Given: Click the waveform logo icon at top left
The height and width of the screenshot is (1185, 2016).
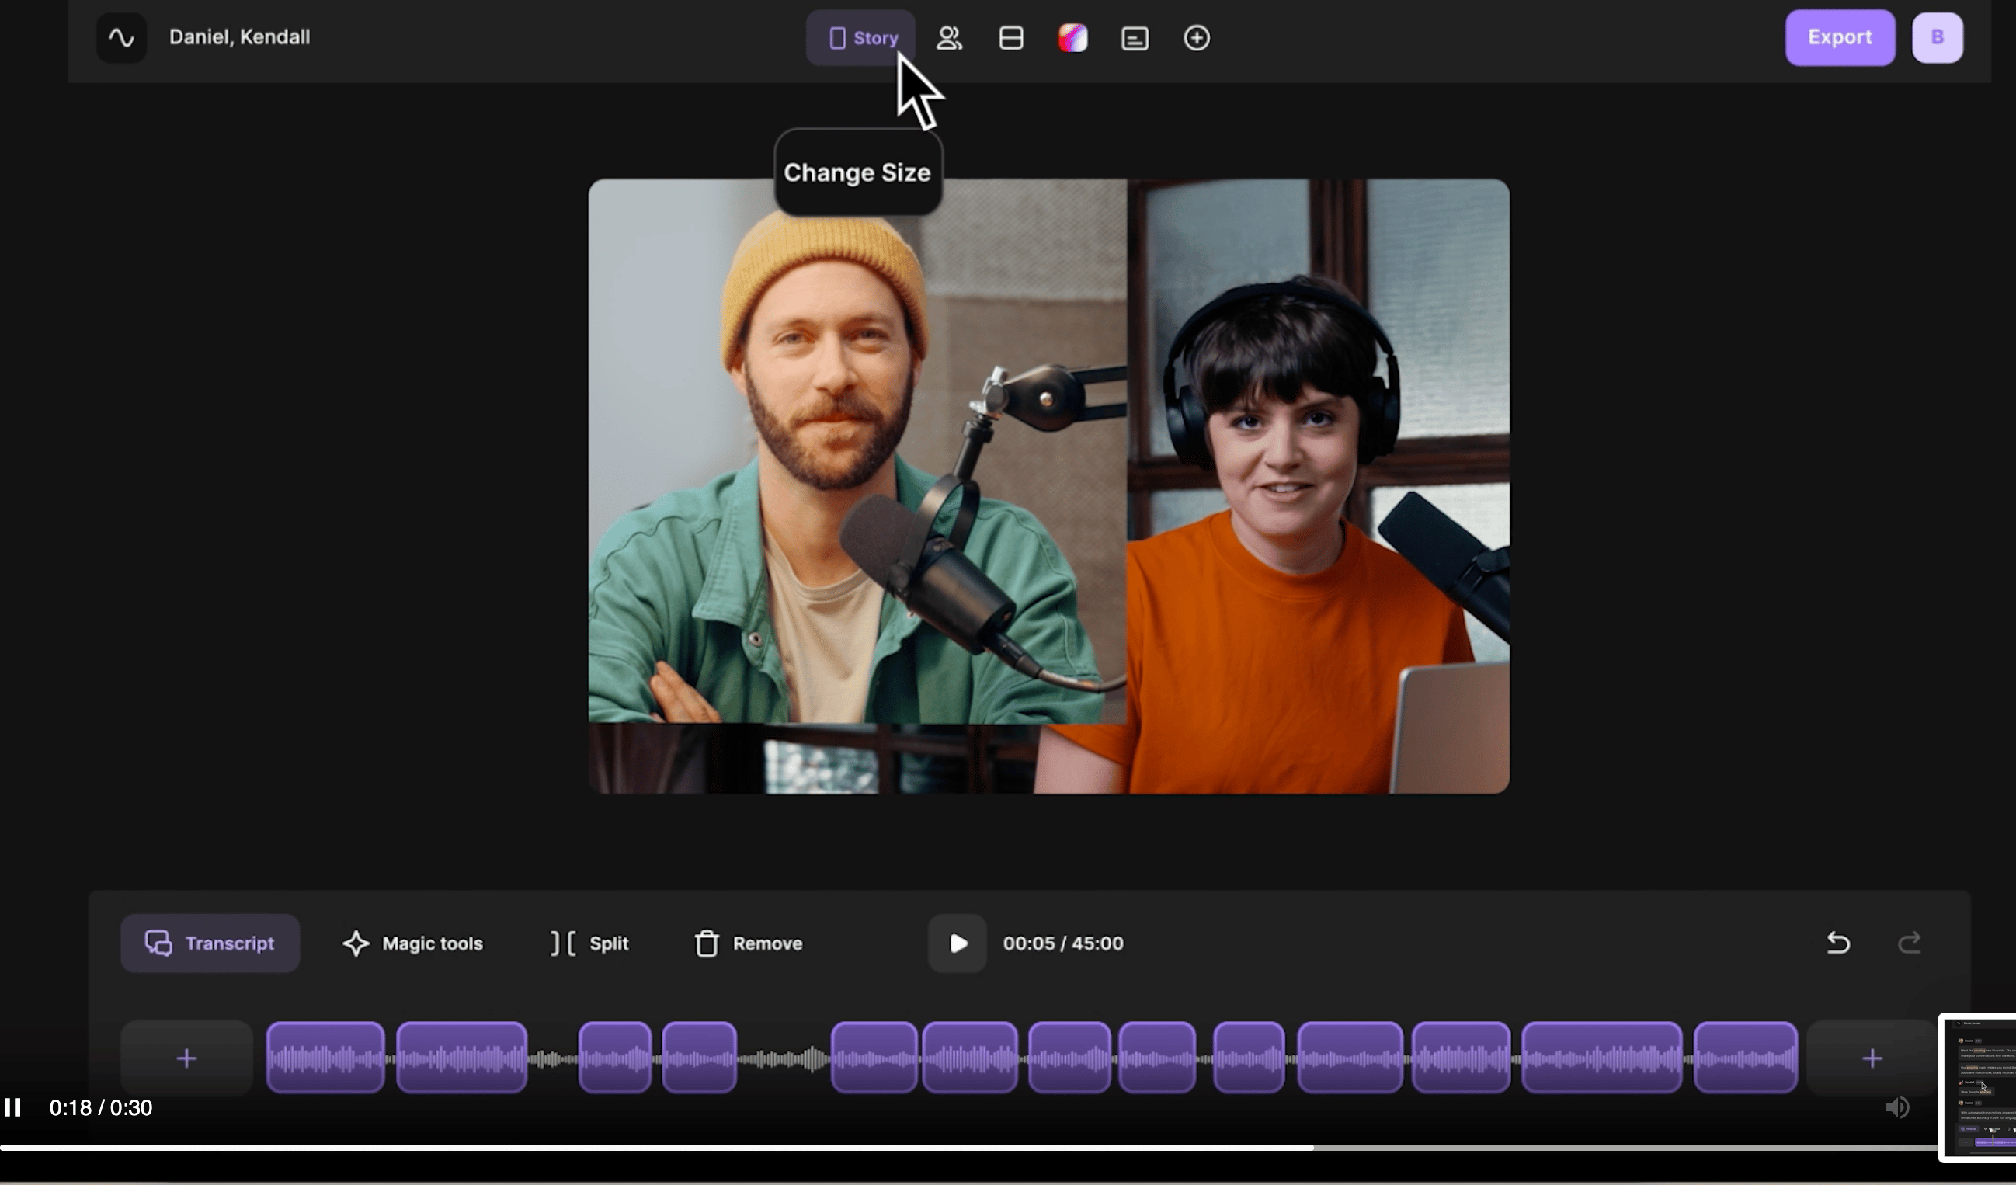Looking at the screenshot, I should 122,37.
